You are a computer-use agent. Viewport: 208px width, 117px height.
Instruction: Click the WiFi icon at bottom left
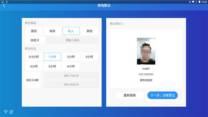coord(6,112)
